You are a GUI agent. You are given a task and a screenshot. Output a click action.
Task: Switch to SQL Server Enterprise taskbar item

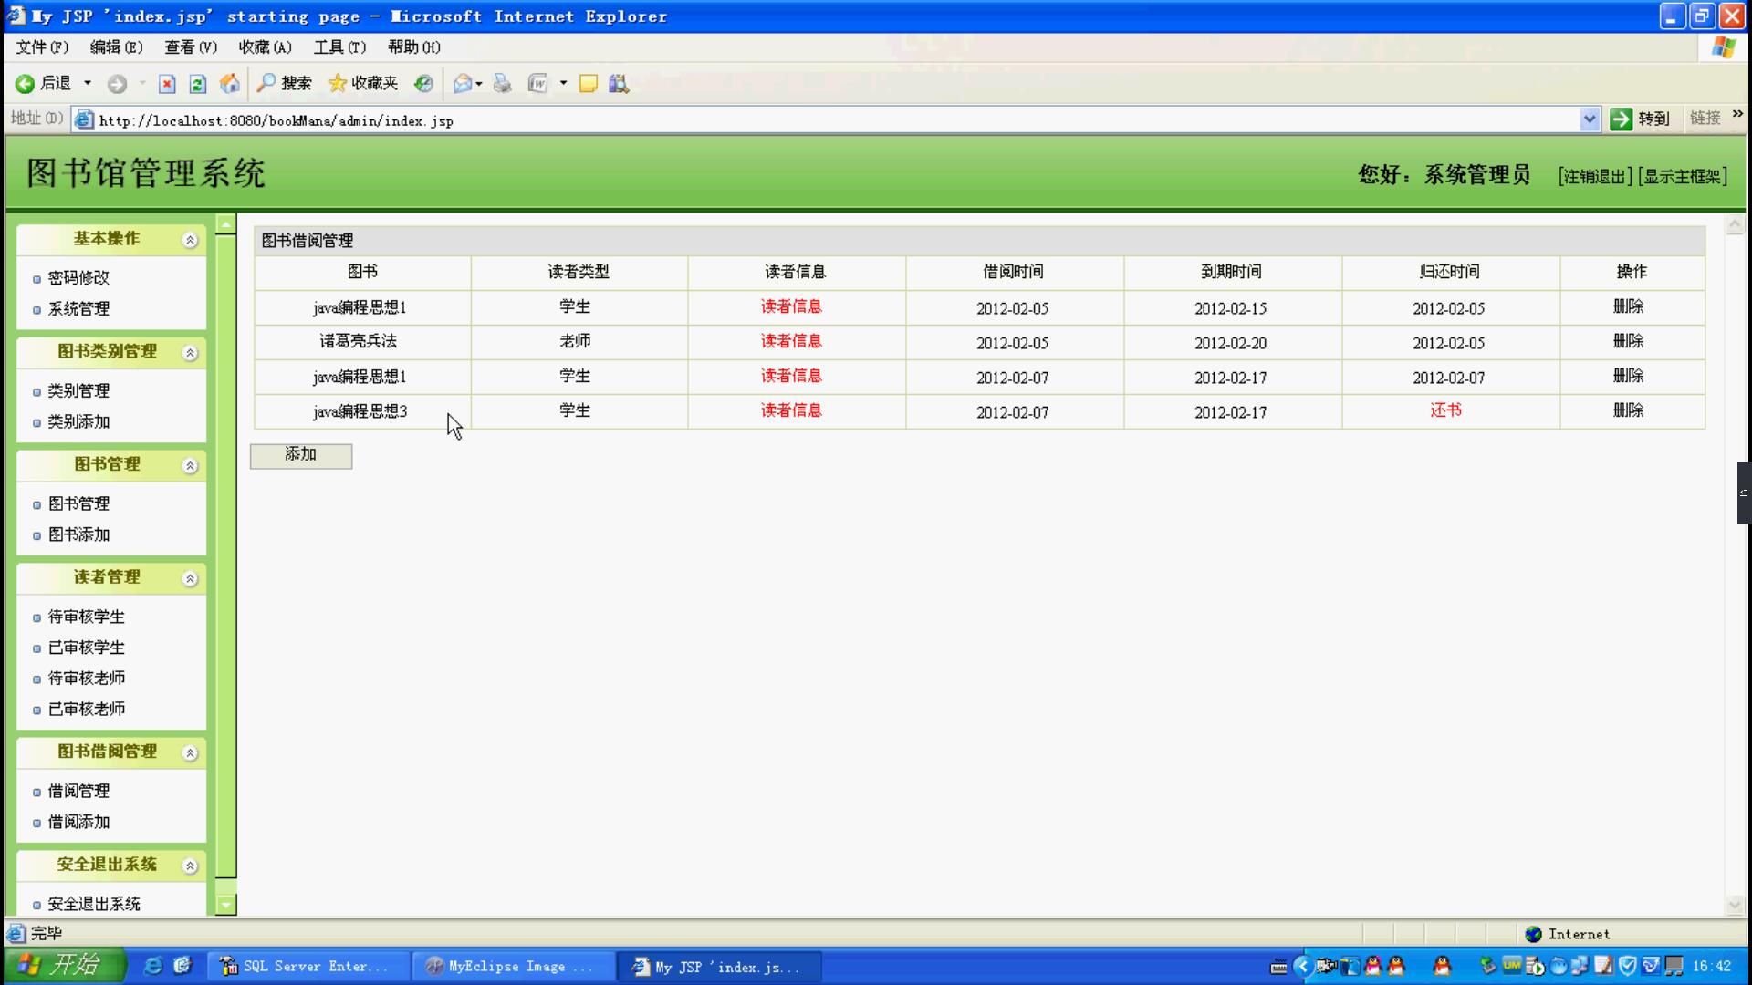pyautogui.click(x=308, y=966)
